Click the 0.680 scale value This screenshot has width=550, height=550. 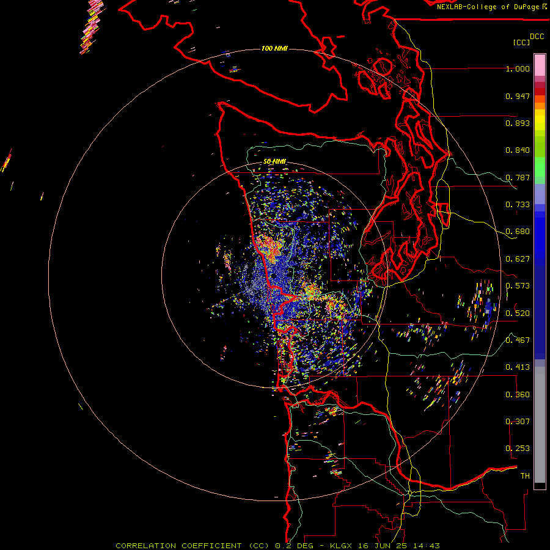(518, 232)
